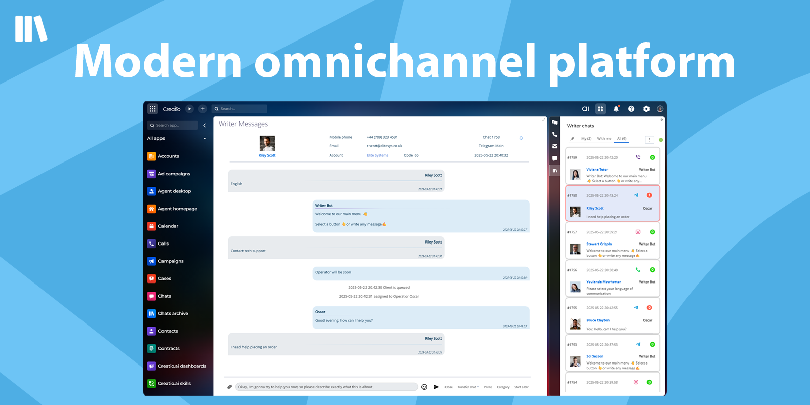
Task: Open Chats in sidebar
Action: coord(164,296)
